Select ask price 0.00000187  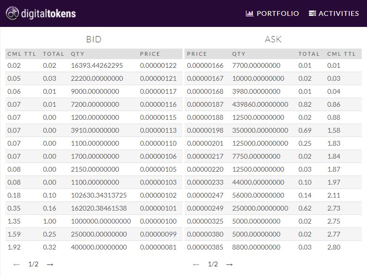pos(205,104)
